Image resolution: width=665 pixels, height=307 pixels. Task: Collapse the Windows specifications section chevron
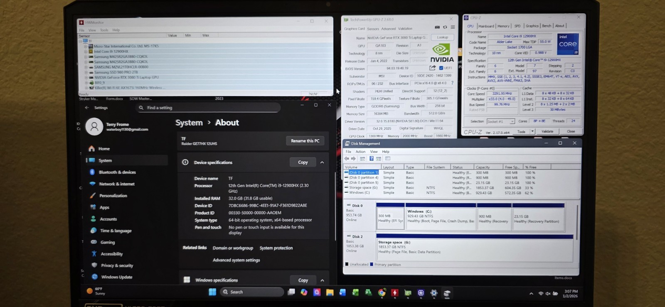[322, 280]
